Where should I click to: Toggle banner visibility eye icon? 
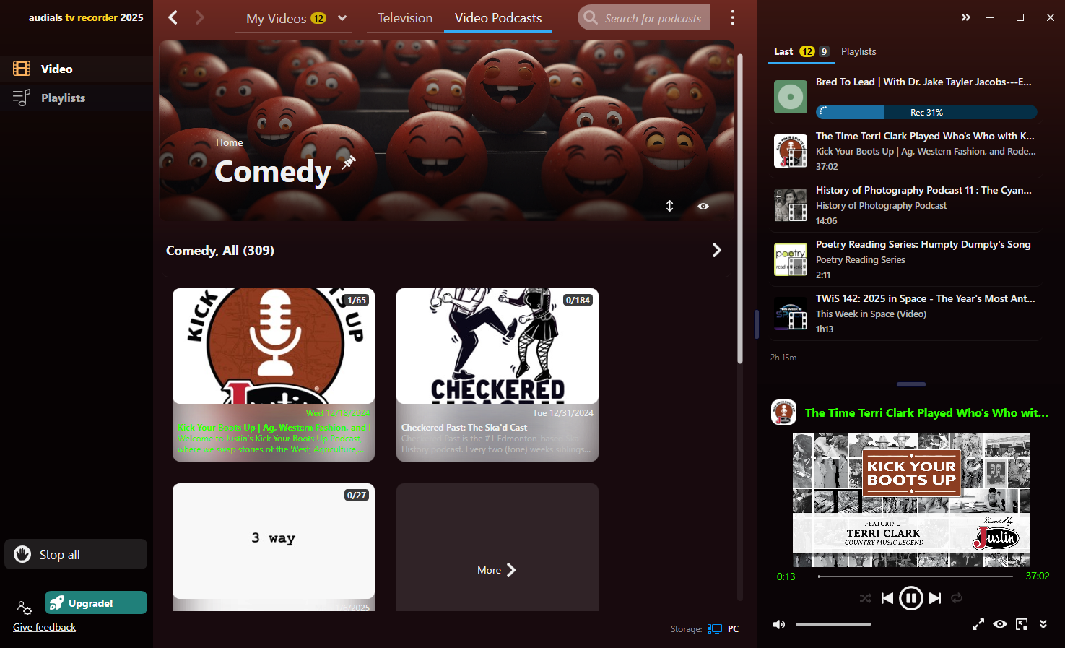(703, 206)
